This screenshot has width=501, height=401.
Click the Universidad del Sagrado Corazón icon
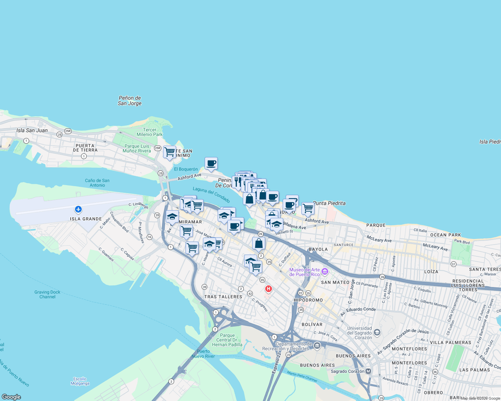pos(377,332)
